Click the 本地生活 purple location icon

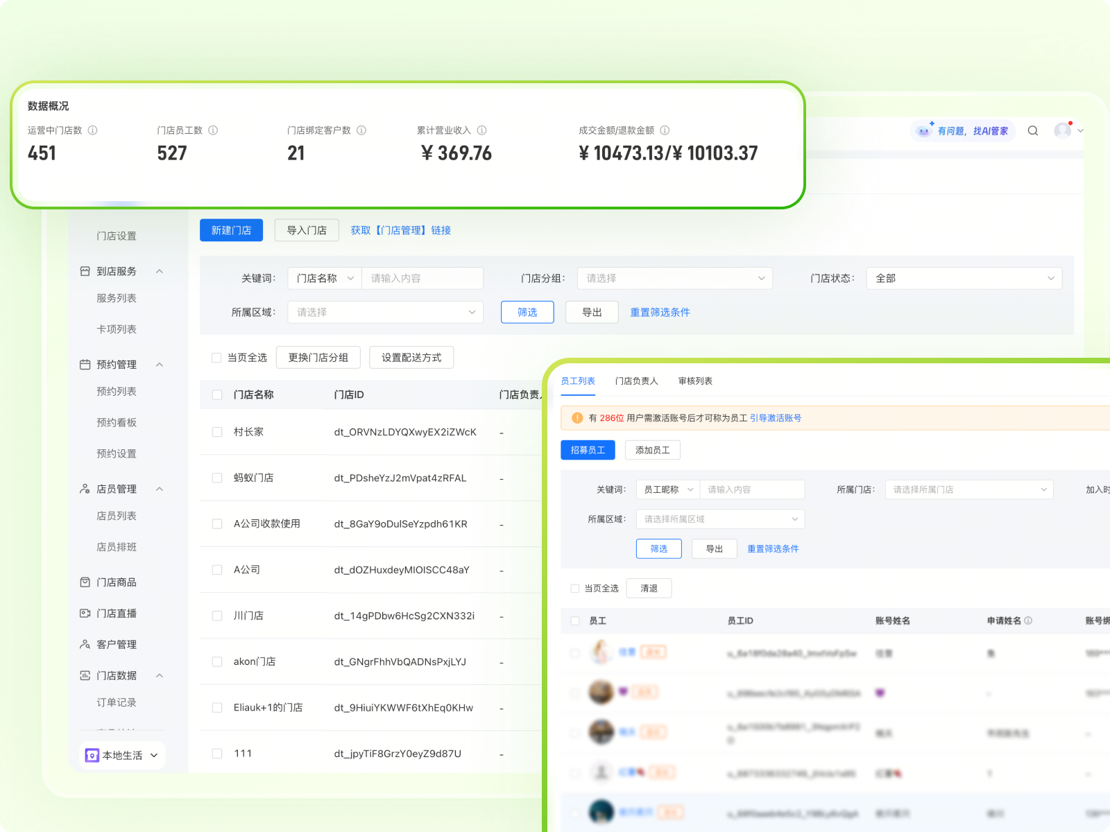coord(92,755)
